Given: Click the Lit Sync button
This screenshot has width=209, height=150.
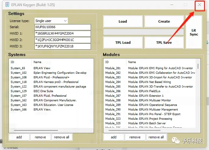Looking at the screenshot, I should [194, 32].
